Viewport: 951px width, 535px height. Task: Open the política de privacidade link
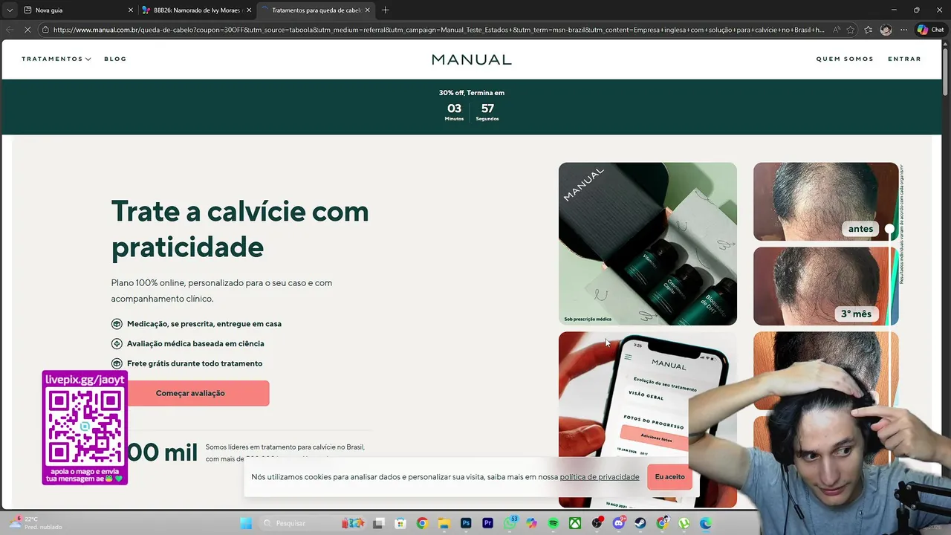[600, 477]
